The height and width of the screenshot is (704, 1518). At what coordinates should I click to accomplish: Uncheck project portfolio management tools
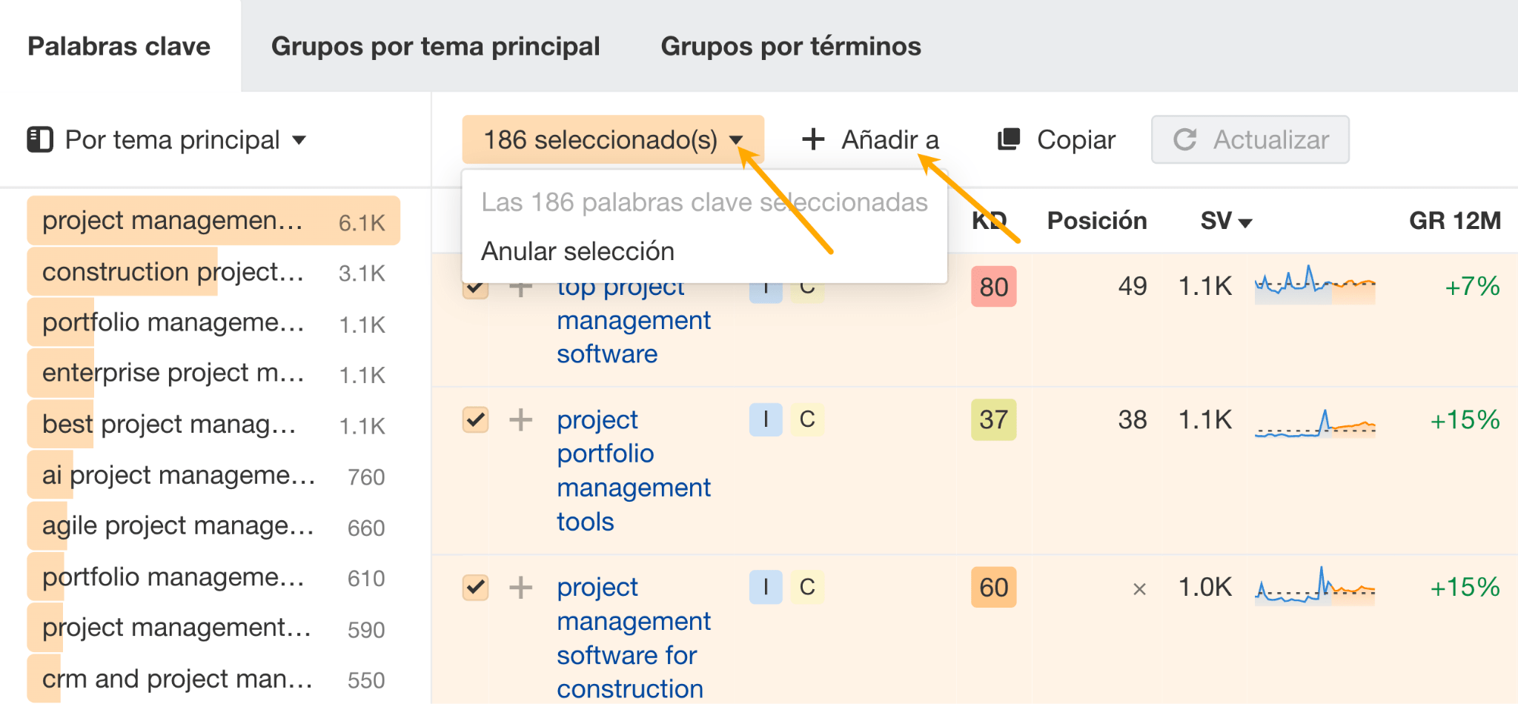point(475,420)
